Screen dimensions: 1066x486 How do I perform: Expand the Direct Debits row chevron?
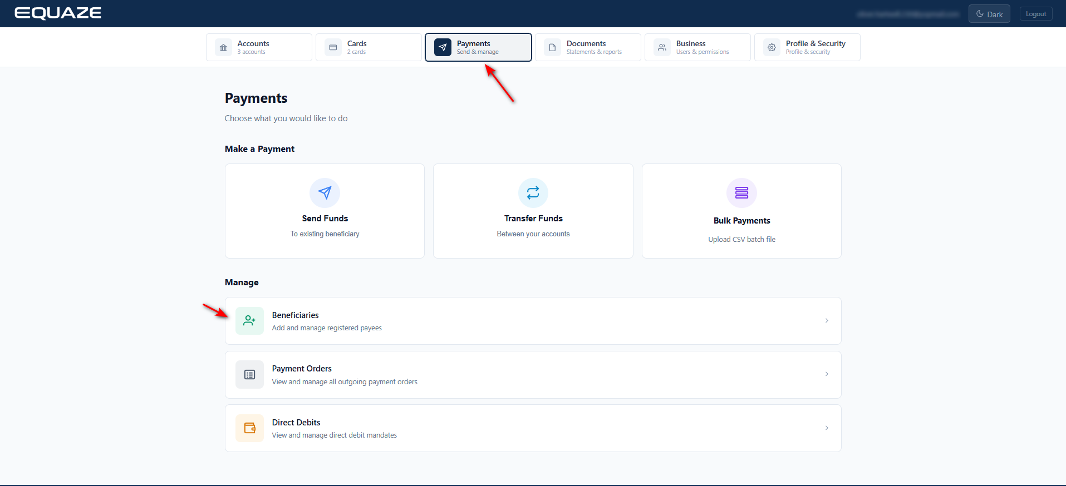[x=827, y=428]
